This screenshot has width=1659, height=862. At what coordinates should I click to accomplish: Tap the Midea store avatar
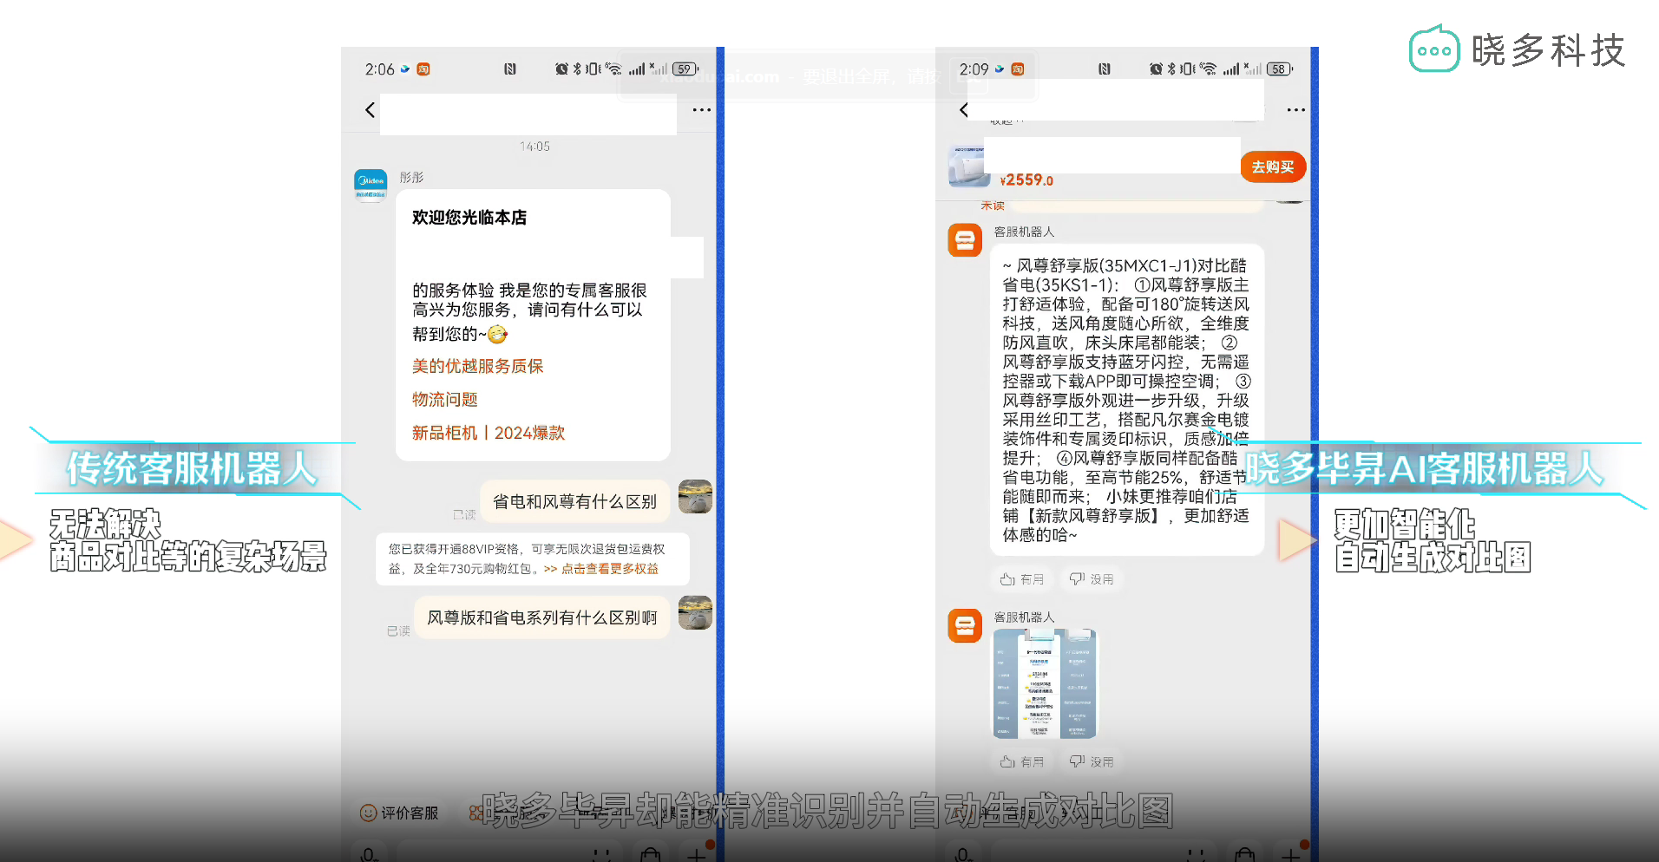point(370,185)
